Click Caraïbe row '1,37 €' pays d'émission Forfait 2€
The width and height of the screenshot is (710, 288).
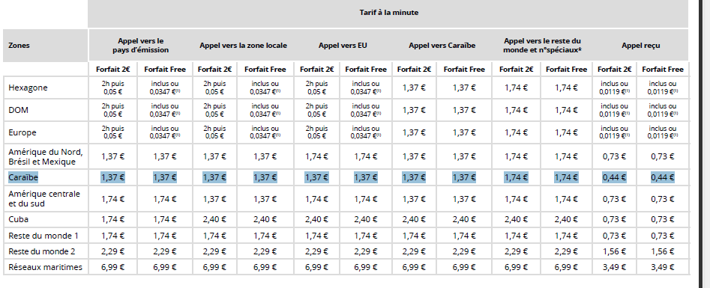[x=112, y=178]
